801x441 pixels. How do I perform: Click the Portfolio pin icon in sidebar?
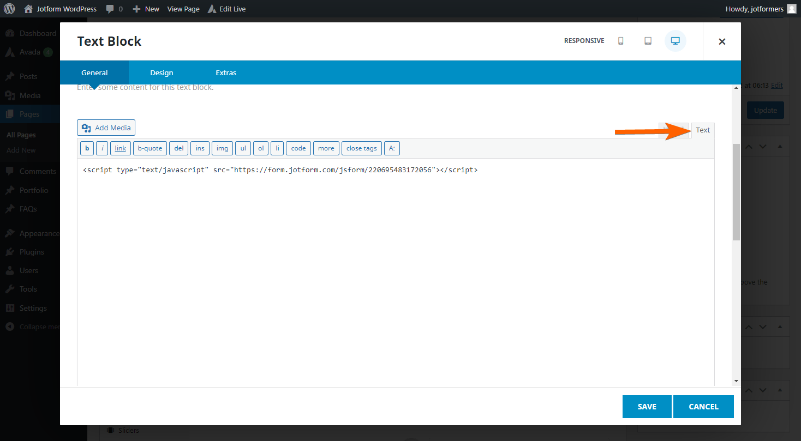tap(10, 190)
